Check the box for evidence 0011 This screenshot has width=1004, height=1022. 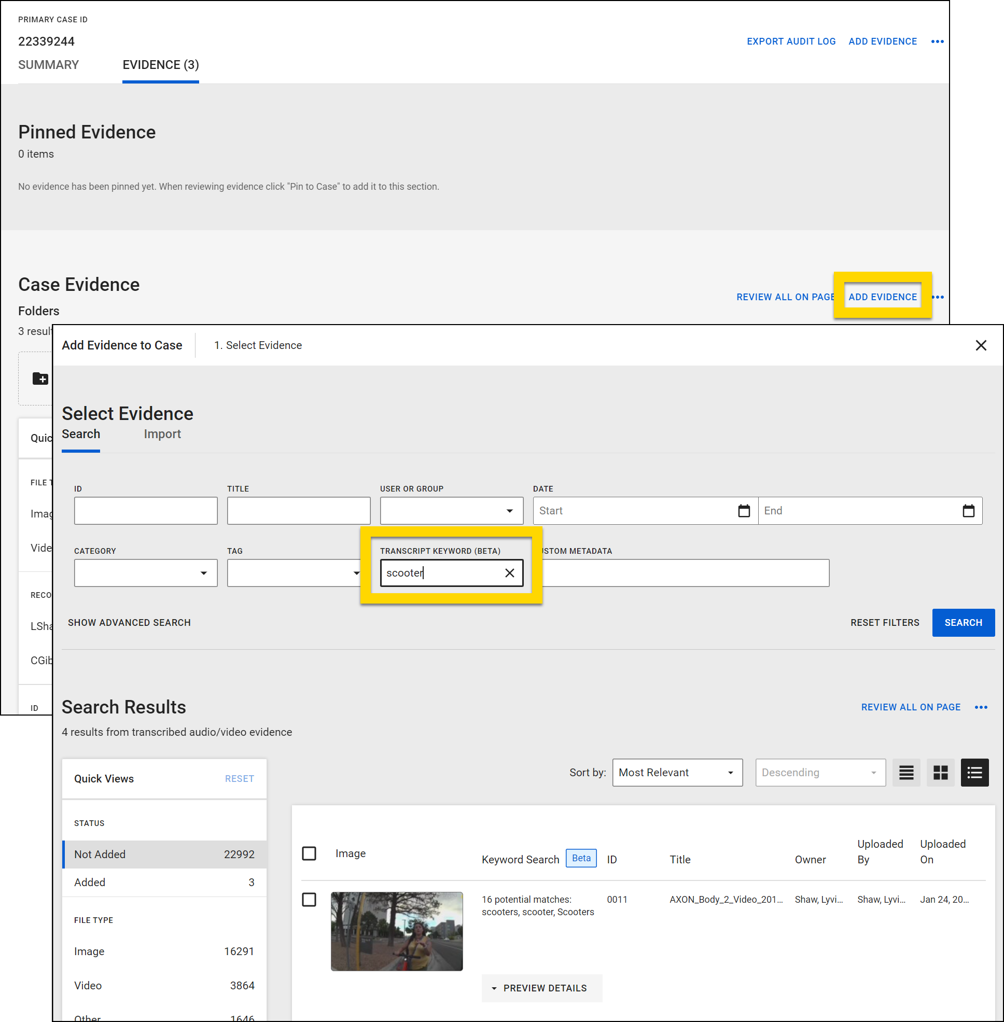coord(309,900)
